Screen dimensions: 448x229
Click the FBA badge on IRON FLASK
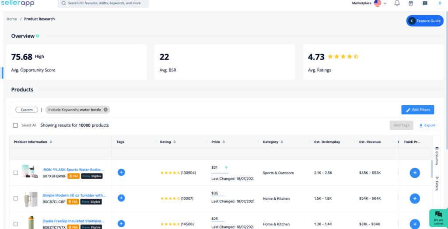coord(73,176)
